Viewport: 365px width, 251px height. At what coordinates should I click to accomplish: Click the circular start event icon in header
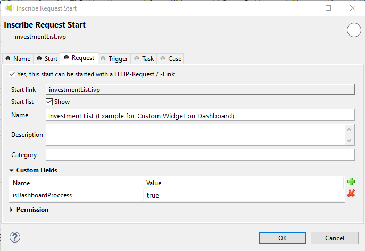coord(354,30)
